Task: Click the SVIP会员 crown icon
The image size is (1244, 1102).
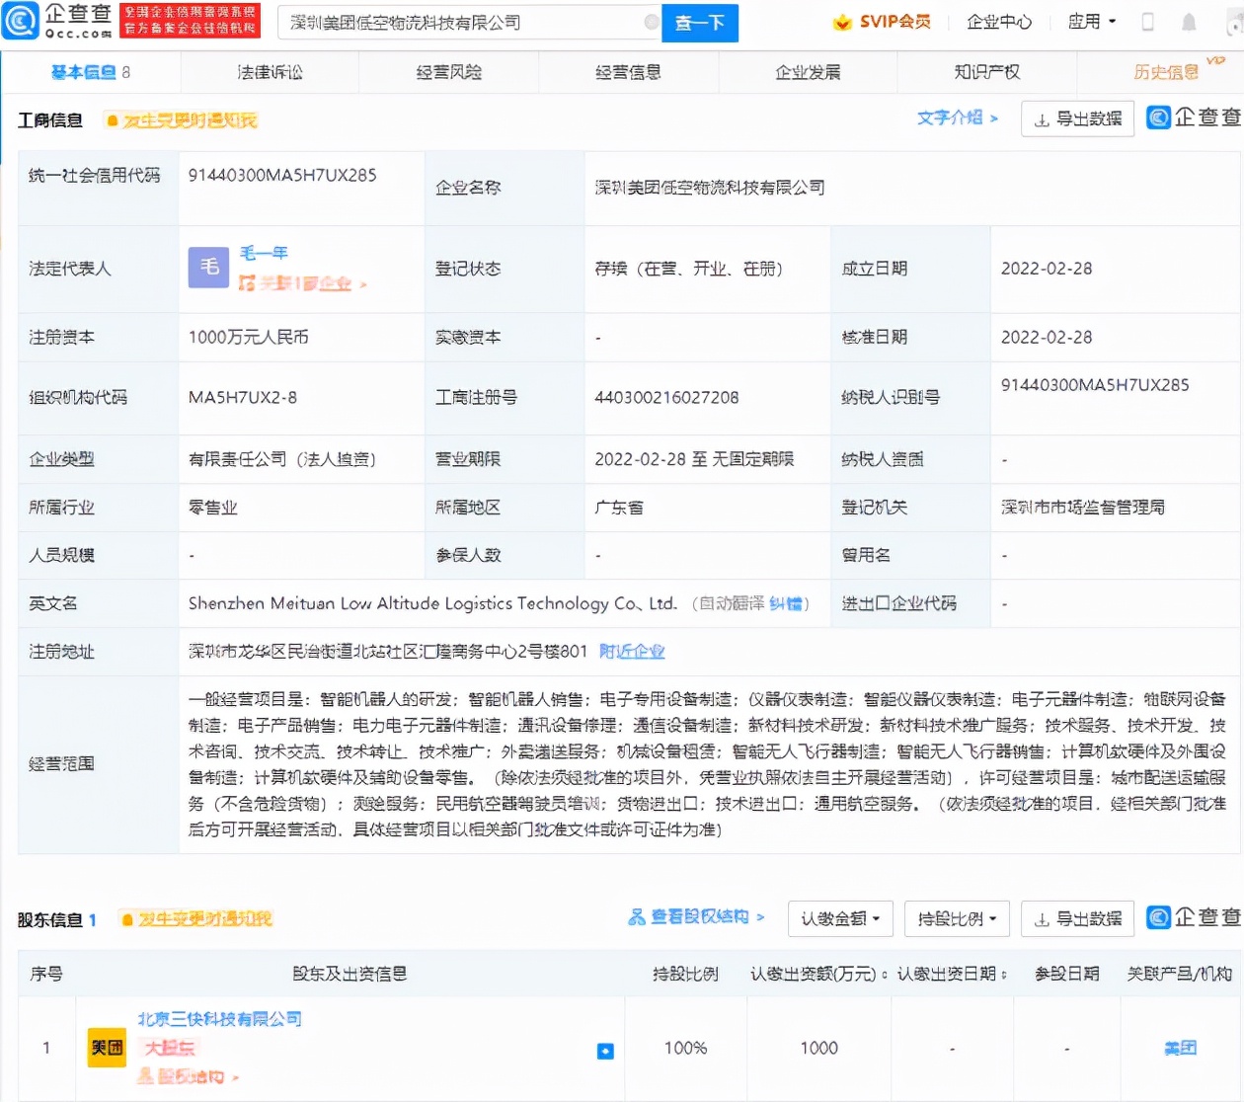Action: tap(840, 20)
